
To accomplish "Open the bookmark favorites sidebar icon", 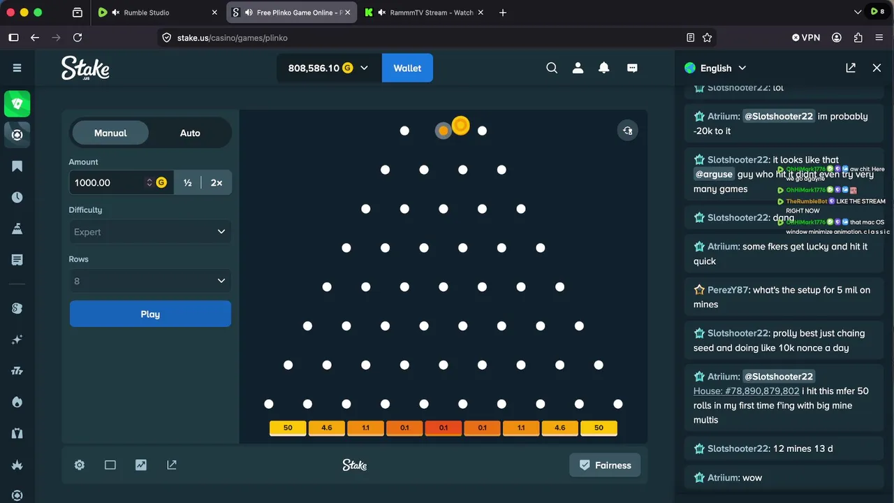I will pos(17,166).
